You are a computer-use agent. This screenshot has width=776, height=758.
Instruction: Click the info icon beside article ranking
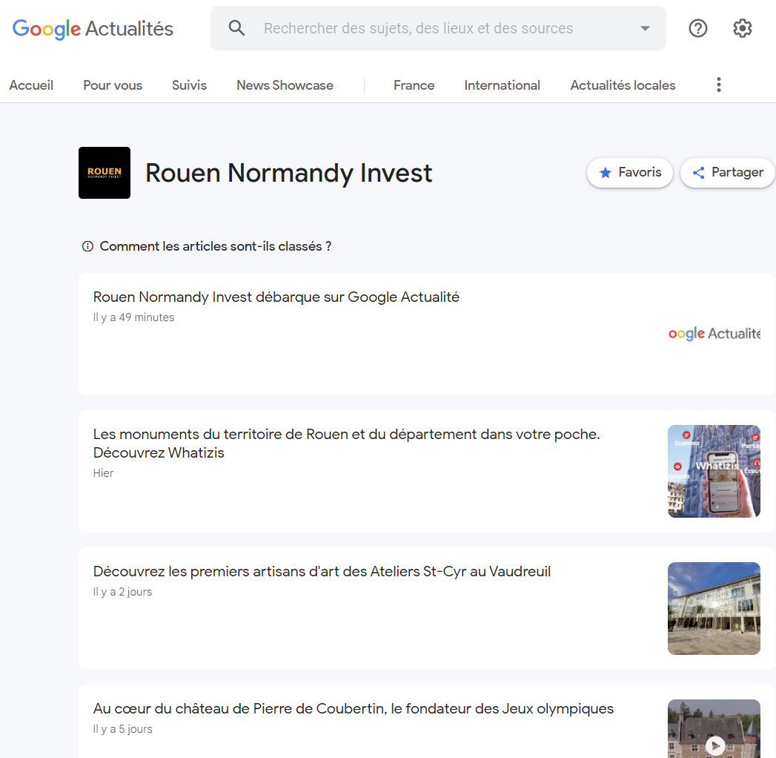tap(87, 246)
